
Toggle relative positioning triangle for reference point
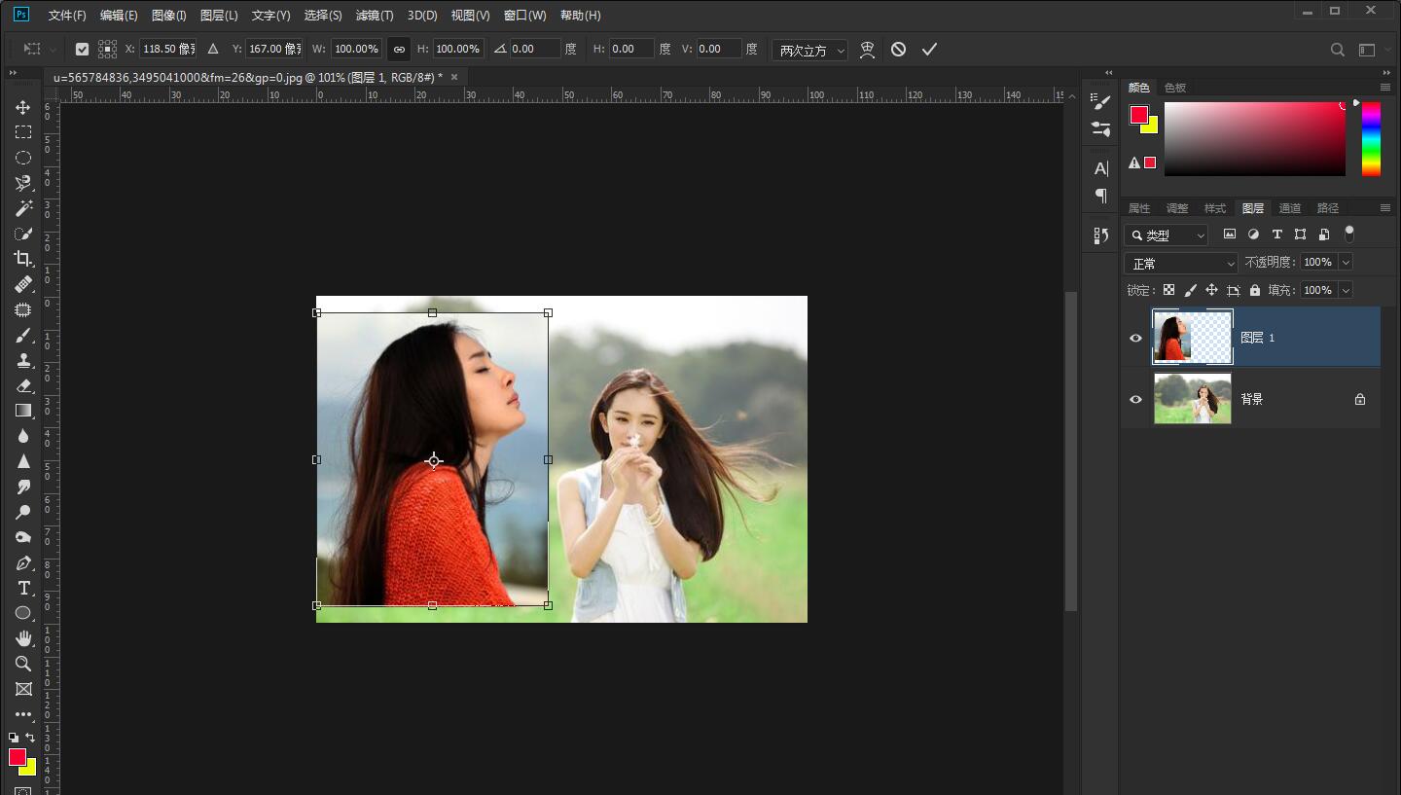(213, 49)
